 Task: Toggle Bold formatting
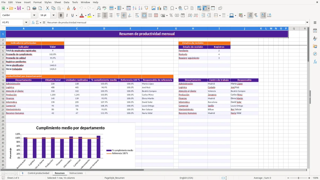click(61, 15)
